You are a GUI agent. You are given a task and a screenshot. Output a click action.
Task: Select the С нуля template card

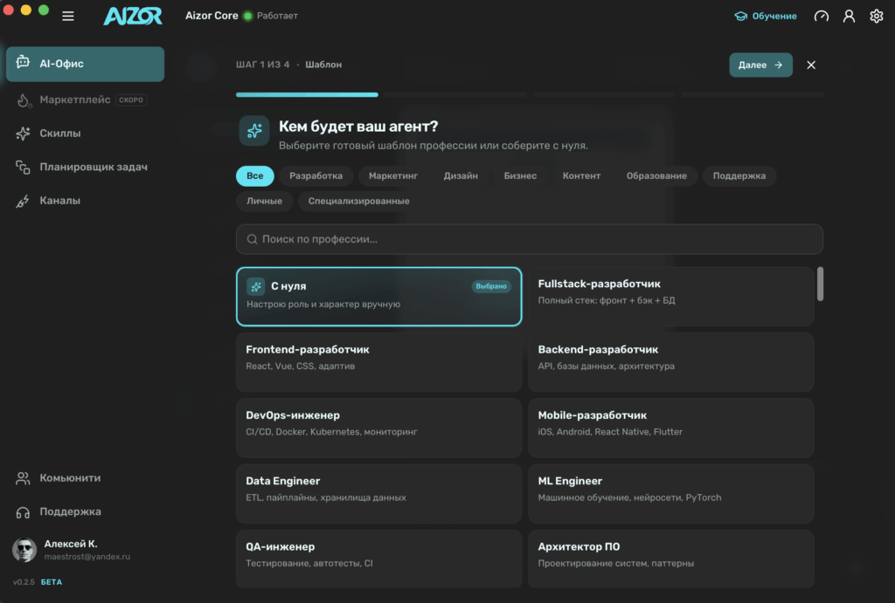point(379,297)
